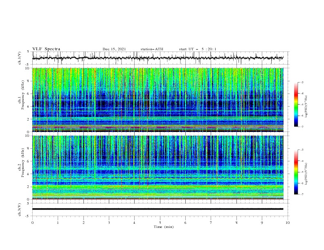Click the ch.1 spectrogram color scale bar
This screenshot has width=324, height=250.
[x=296, y=105]
